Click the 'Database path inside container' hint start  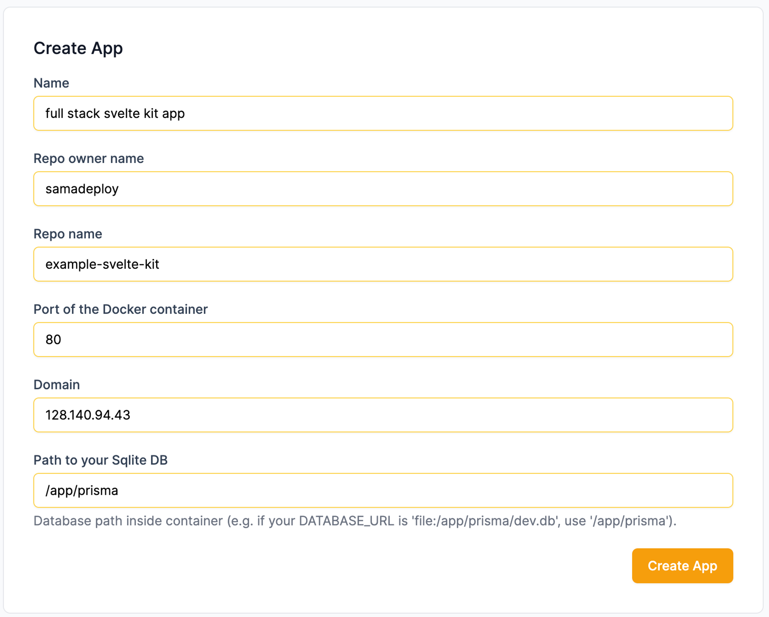click(x=128, y=521)
